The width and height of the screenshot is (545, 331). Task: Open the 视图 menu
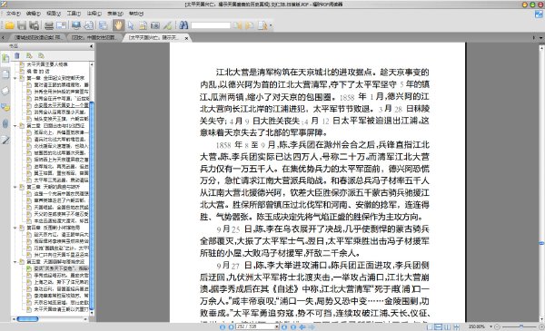[54, 14]
